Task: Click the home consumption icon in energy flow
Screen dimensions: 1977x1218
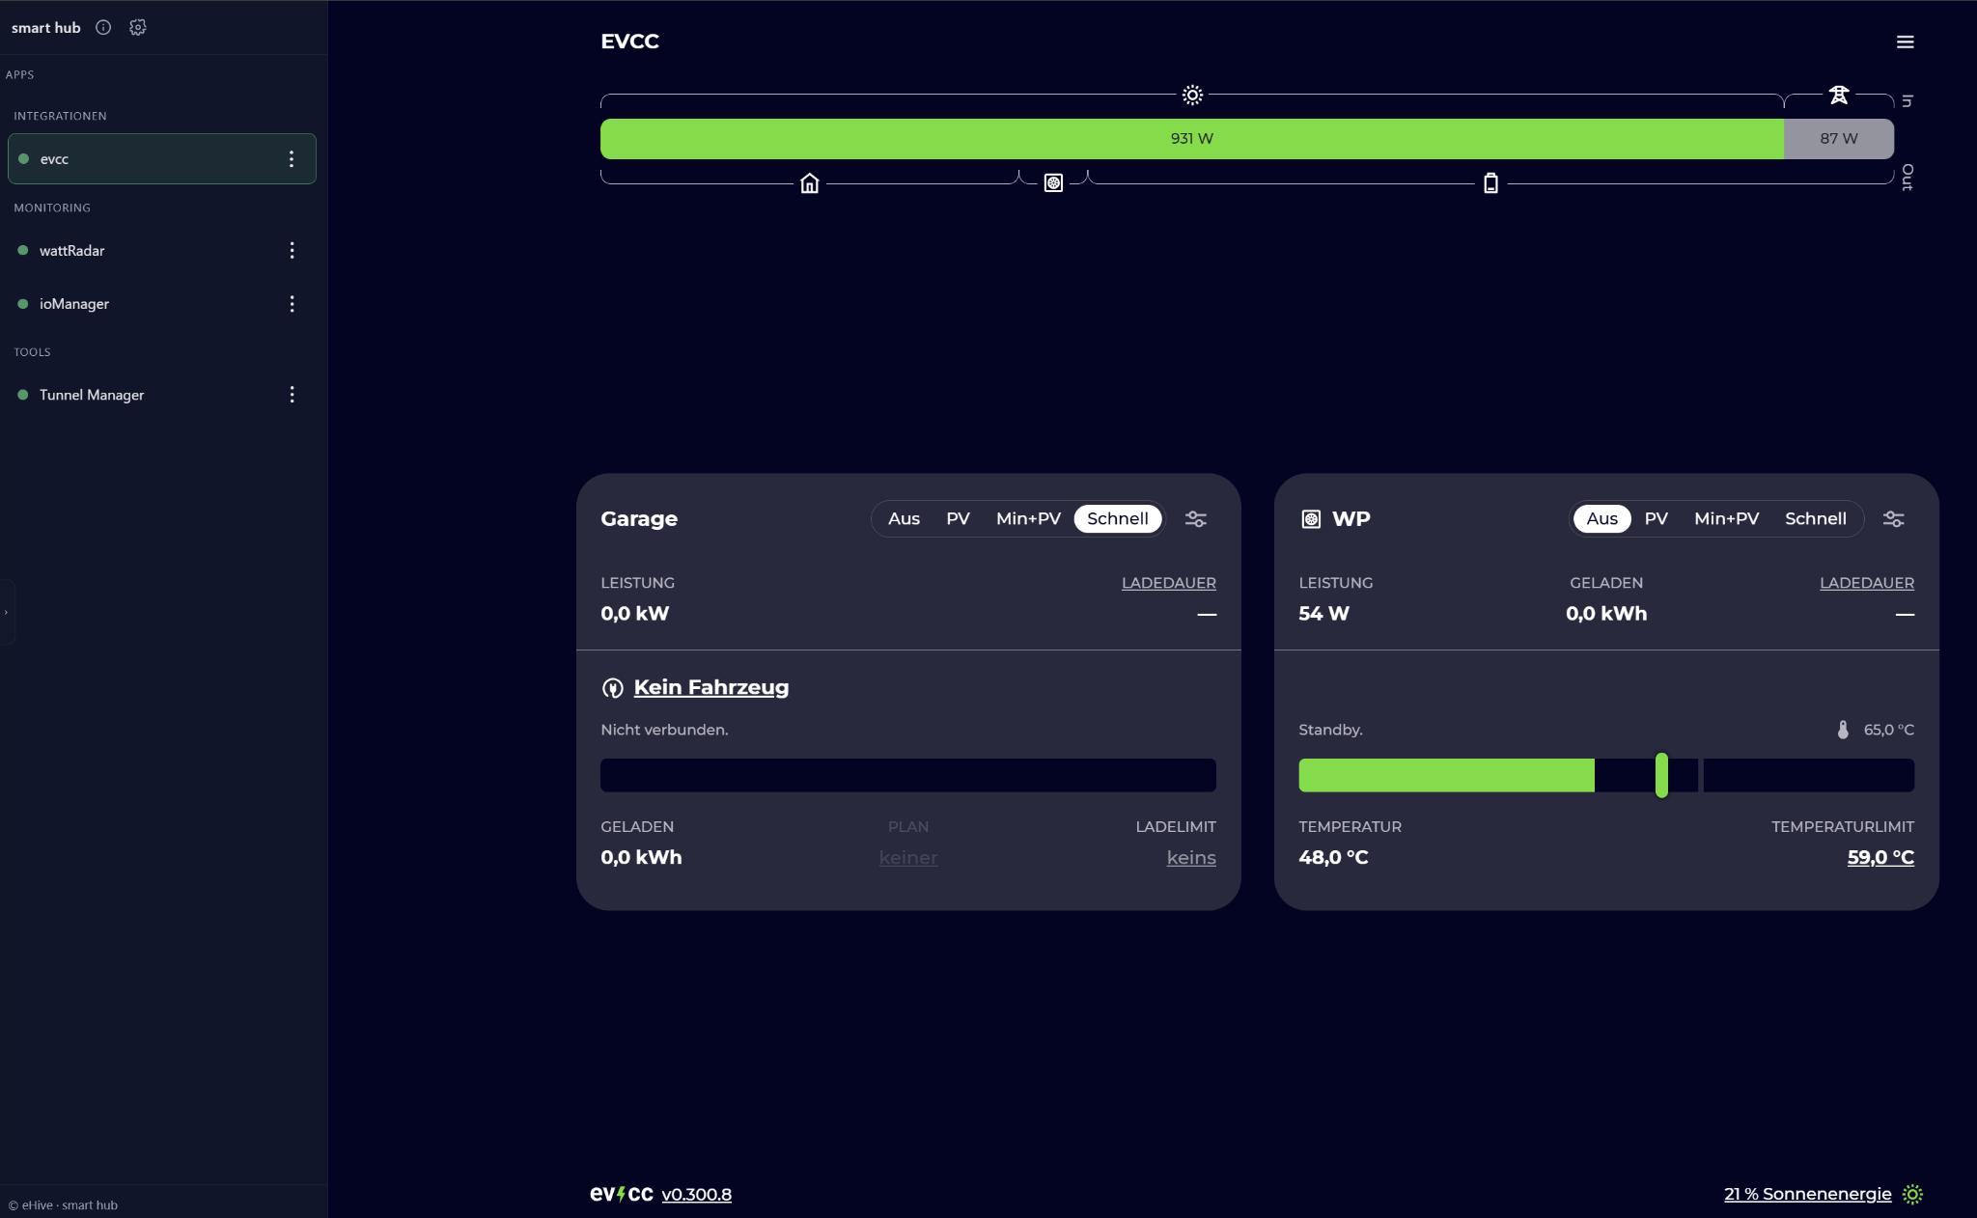Action: [x=809, y=181]
